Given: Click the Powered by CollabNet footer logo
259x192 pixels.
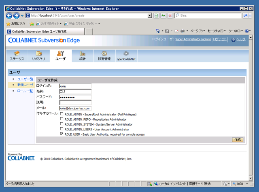Looking at the screenshot, I should point(21,157).
